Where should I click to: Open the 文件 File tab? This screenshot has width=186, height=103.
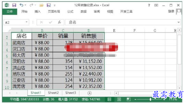pos(10,12)
